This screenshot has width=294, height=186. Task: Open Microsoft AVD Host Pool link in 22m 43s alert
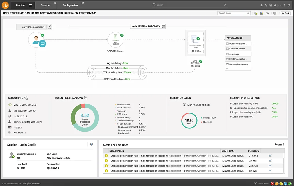[199, 166]
